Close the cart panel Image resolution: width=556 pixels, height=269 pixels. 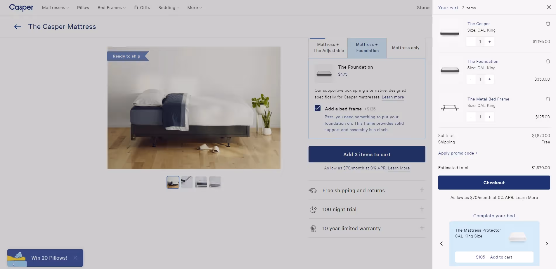coord(549,7)
